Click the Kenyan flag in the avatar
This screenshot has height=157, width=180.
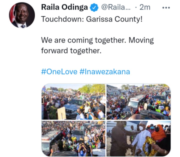[12, 14]
